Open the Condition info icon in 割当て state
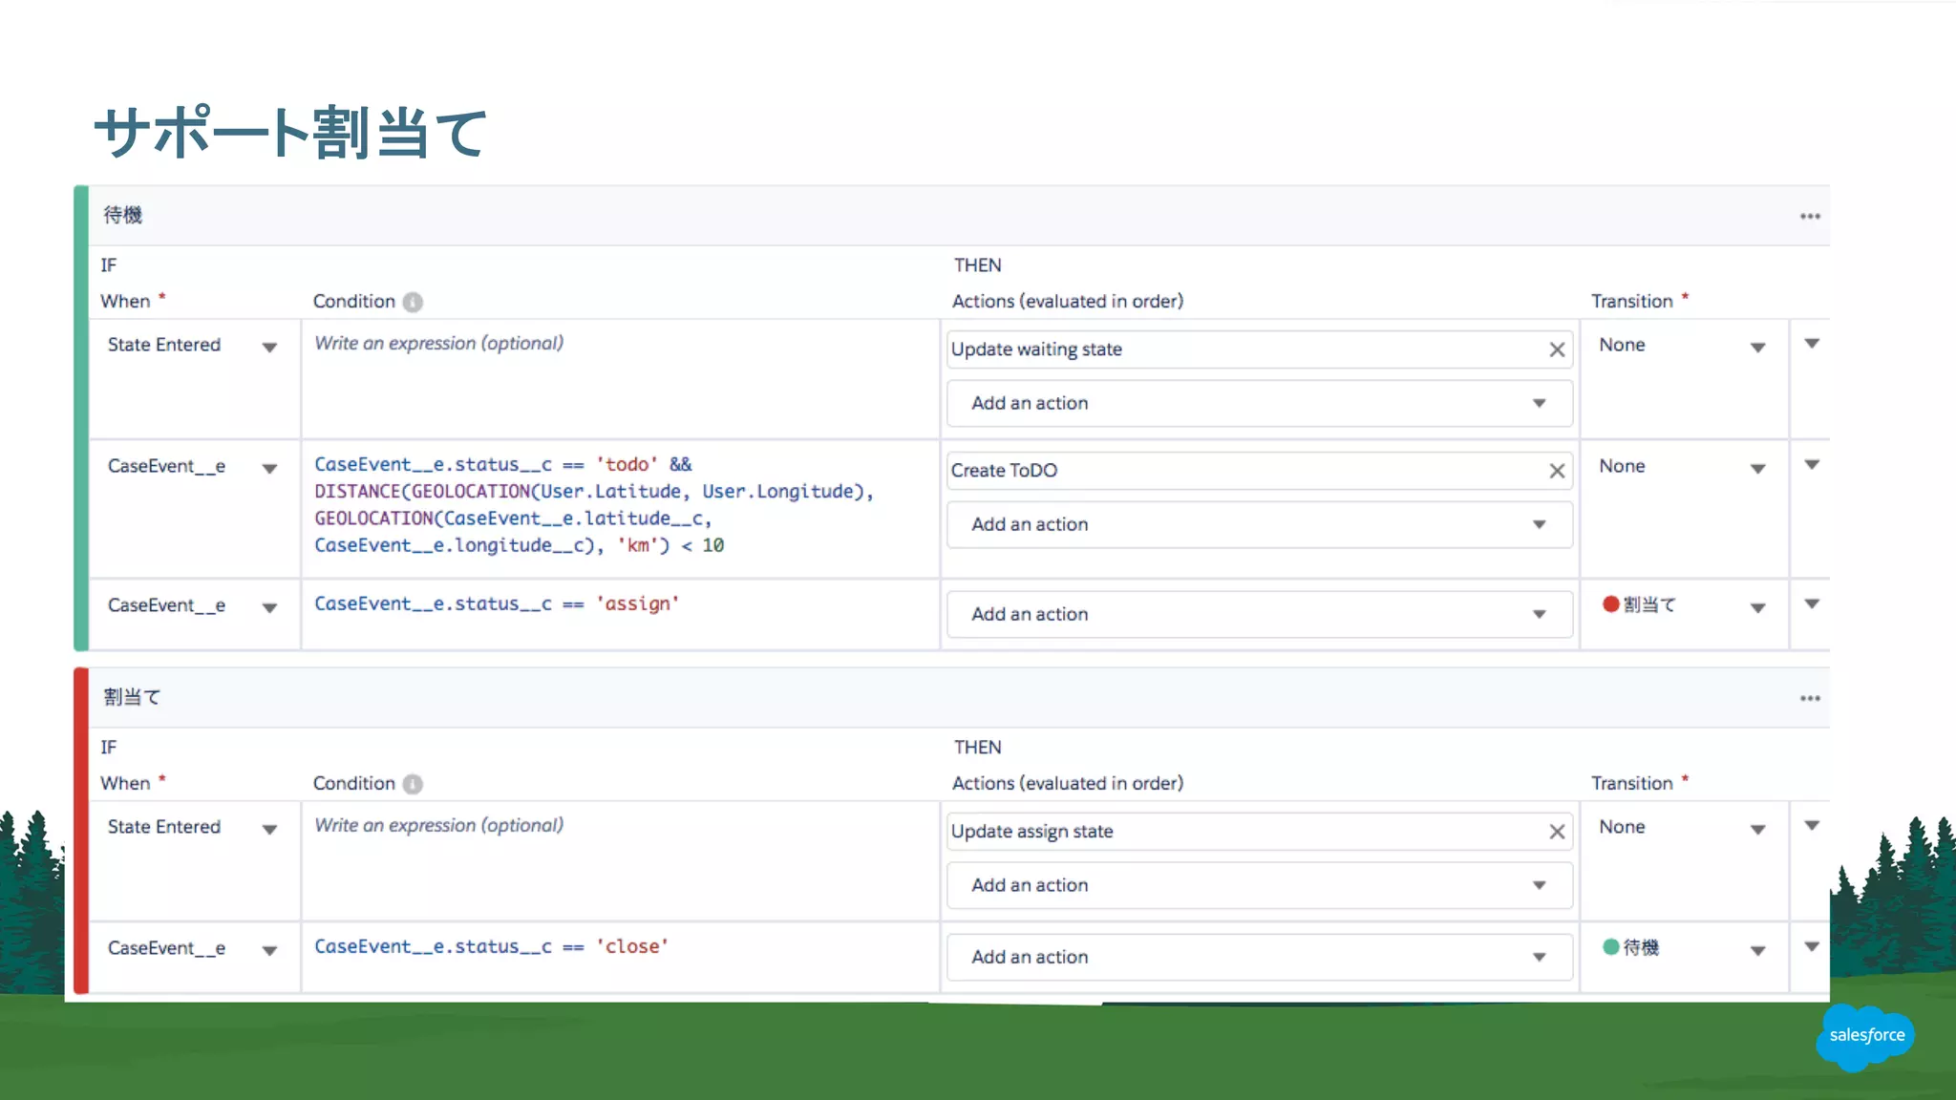Screen dimensions: 1956x1100 (413, 784)
